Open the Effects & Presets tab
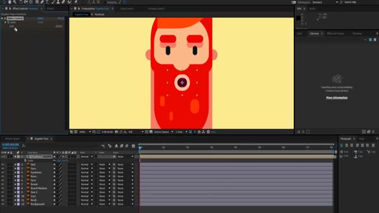 [335, 34]
